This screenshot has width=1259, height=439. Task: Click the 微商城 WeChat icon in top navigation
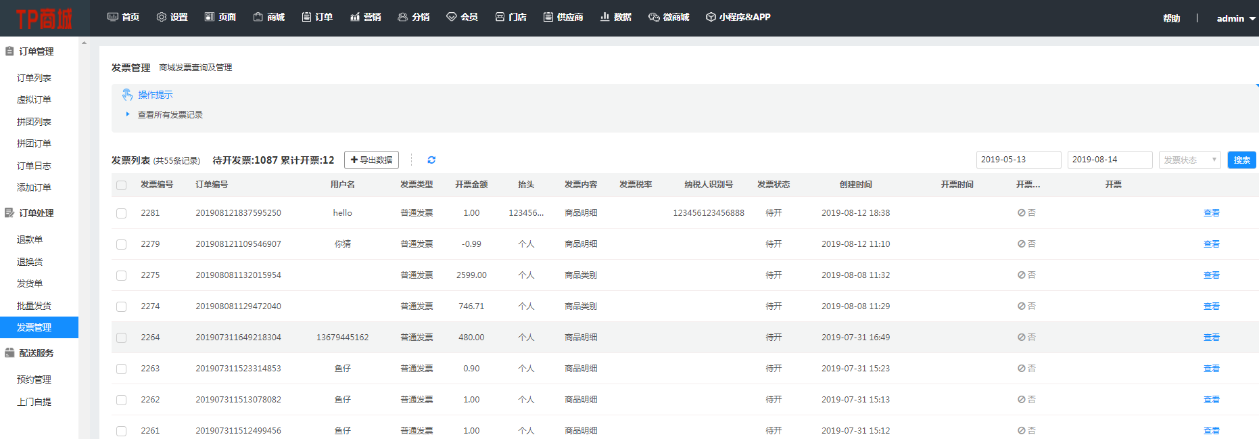(x=654, y=17)
